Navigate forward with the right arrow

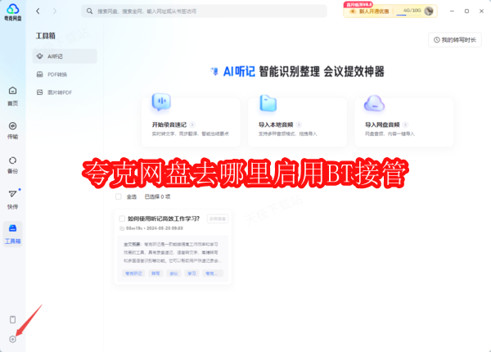pyautogui.click(x=55, y=11)
